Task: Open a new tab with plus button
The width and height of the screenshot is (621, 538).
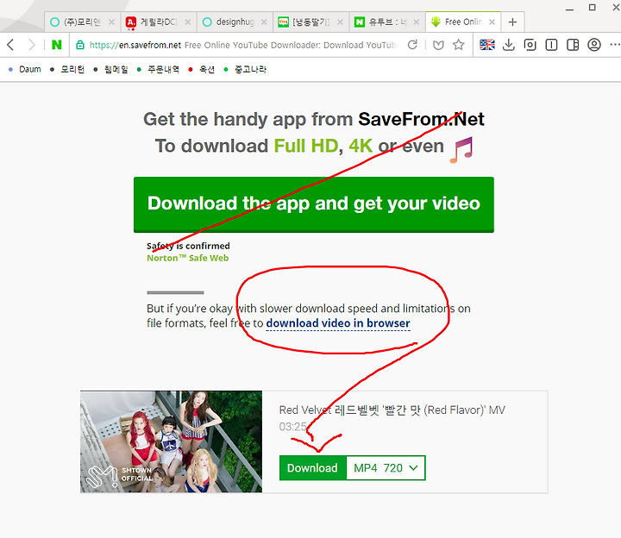Action: click(512, 22)
